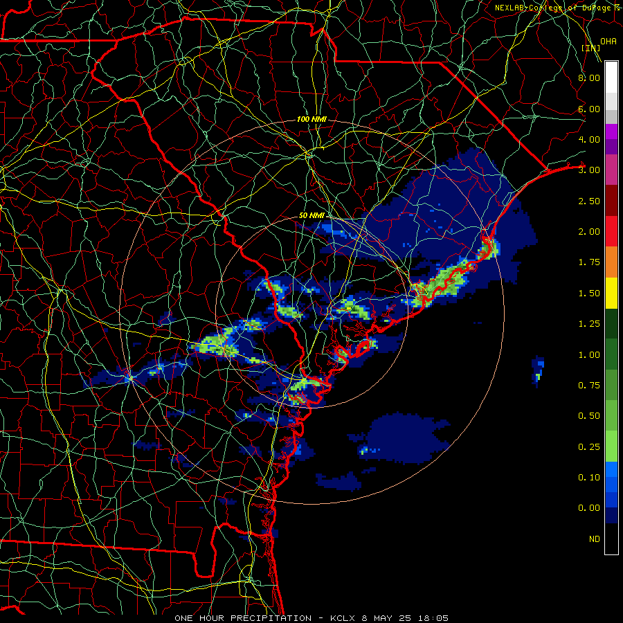Click the [IN] units label
This screenshot has height=623, width=623.
pyautogui.click(x=591, y=48)
